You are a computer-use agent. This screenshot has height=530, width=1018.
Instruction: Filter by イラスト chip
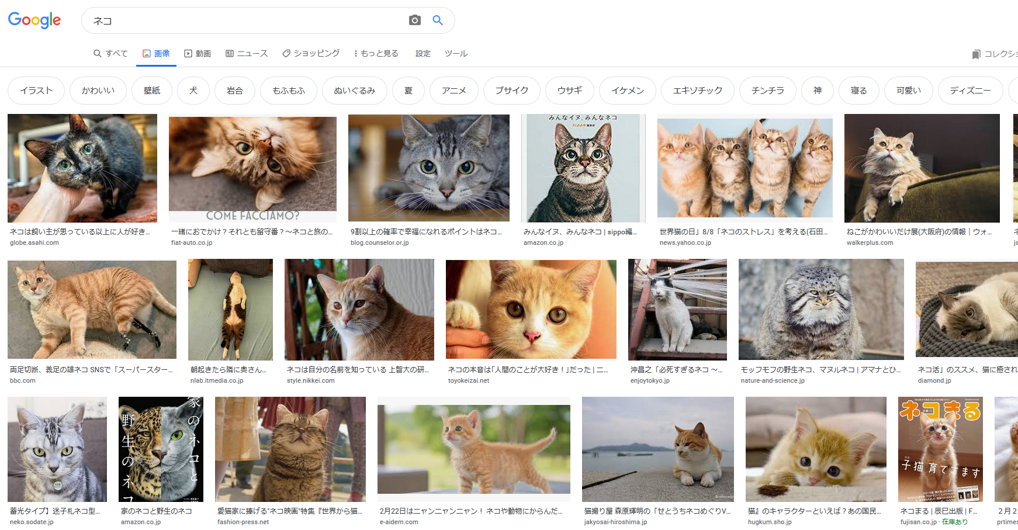[x=36, y=91]
